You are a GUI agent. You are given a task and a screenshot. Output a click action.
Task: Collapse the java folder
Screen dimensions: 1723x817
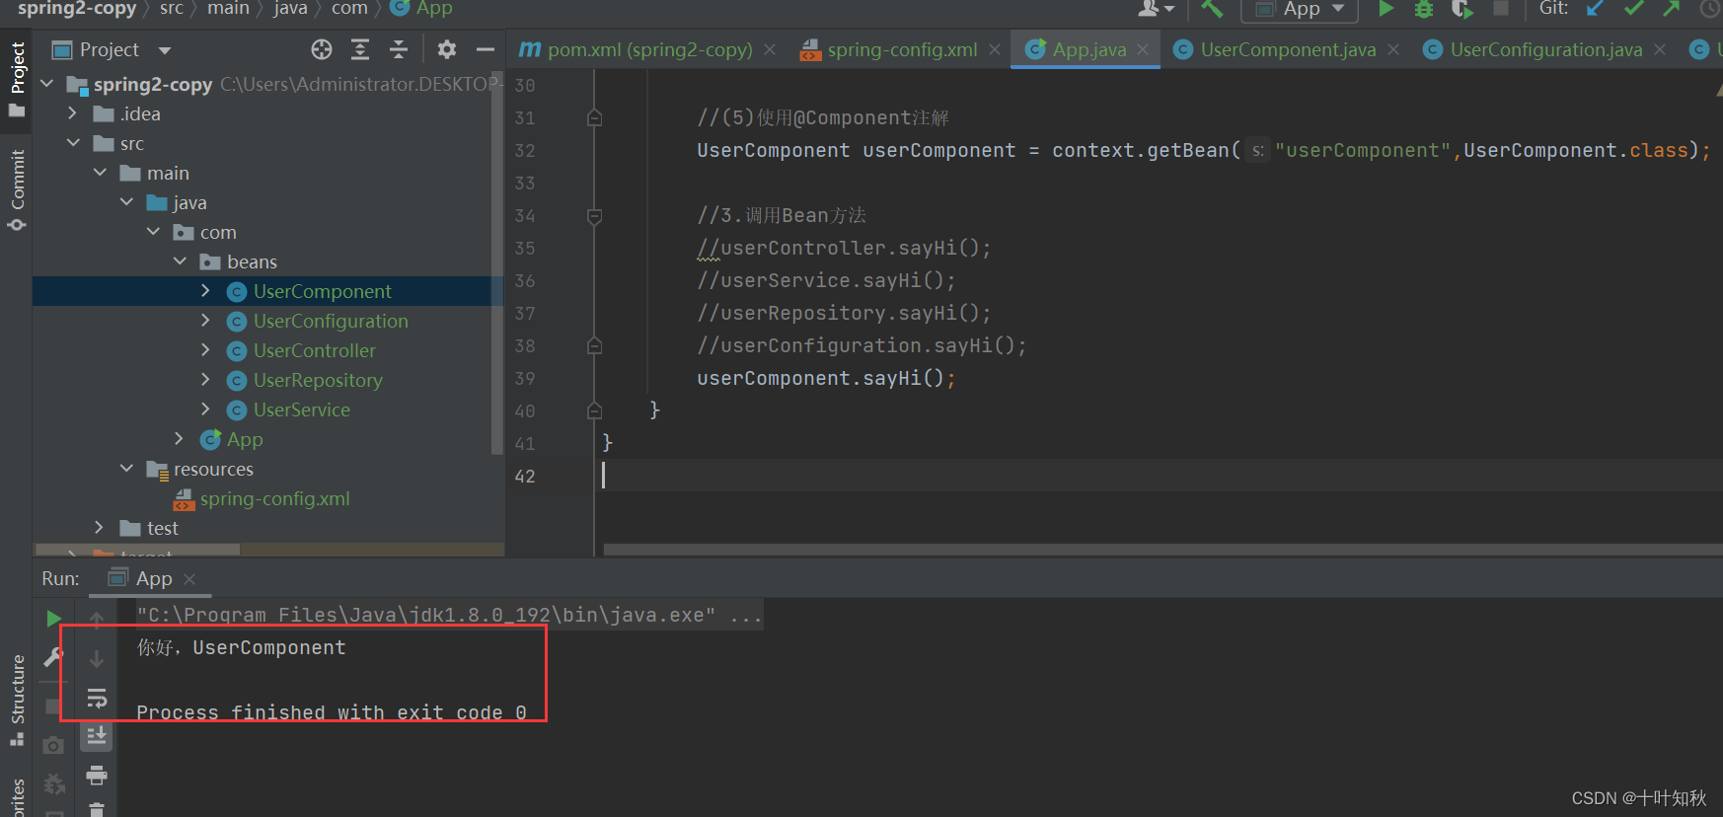126,202
